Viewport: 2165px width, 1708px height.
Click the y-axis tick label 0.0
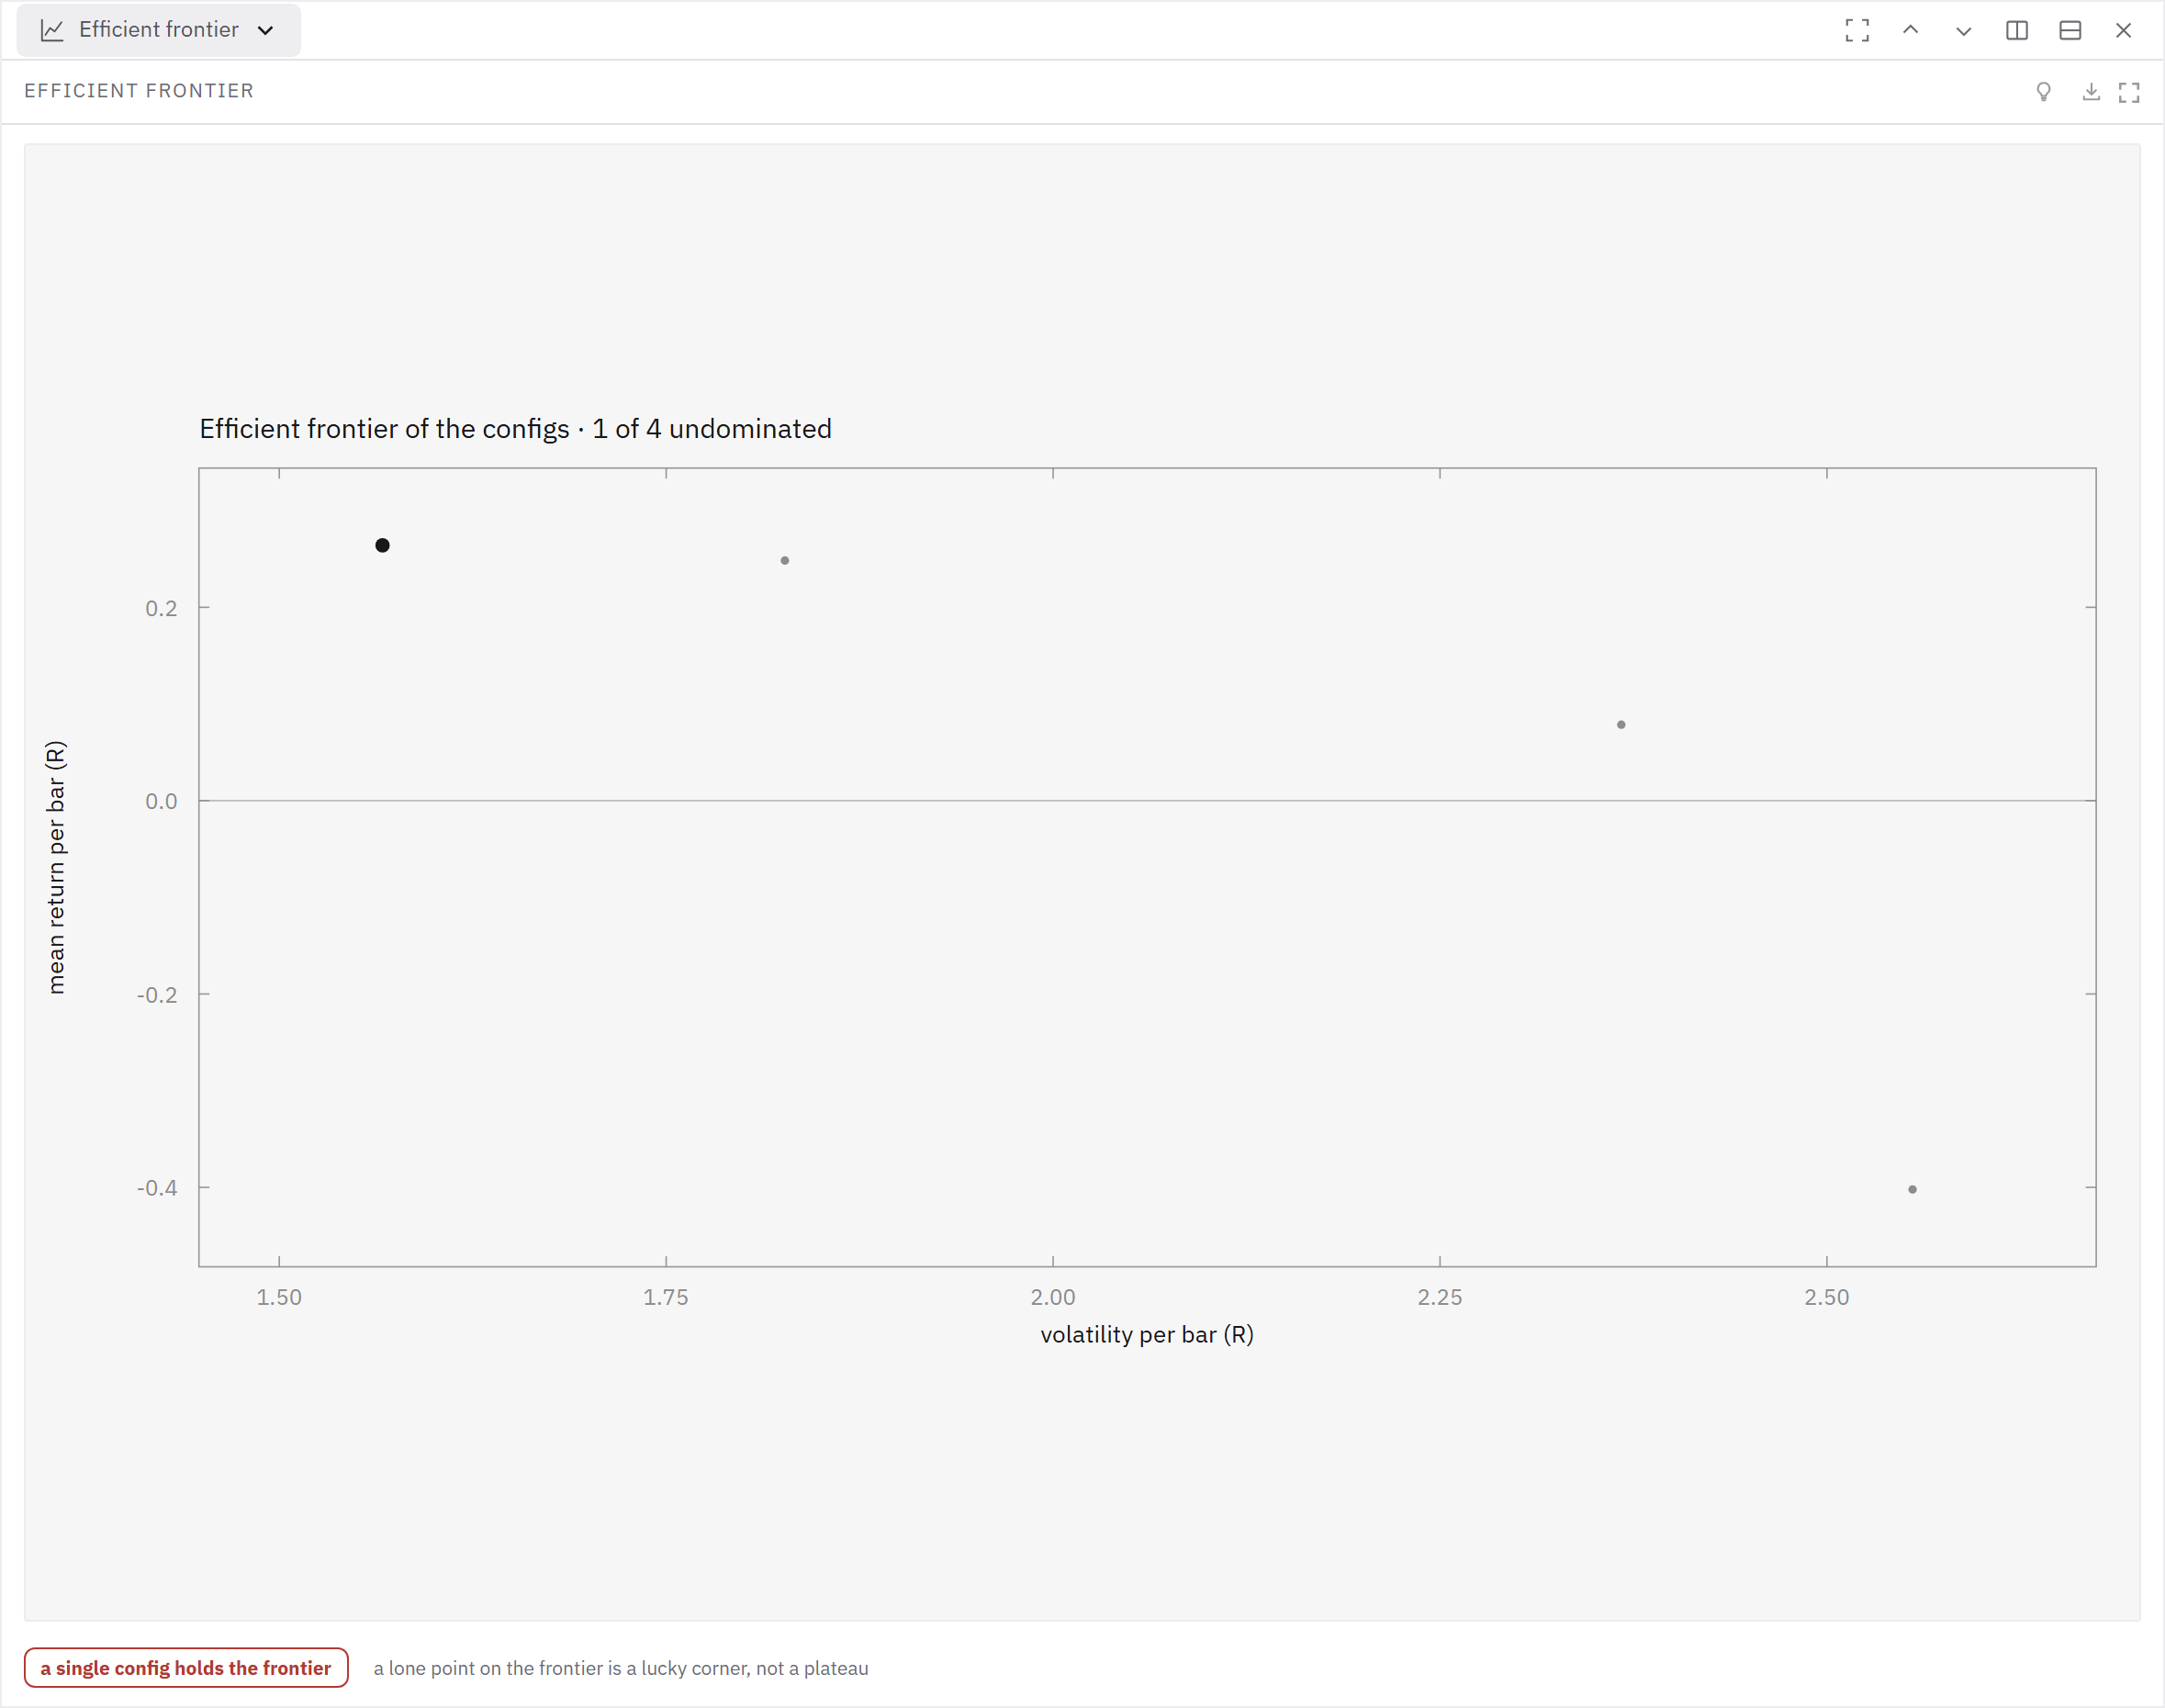click(x=161, y=801)
